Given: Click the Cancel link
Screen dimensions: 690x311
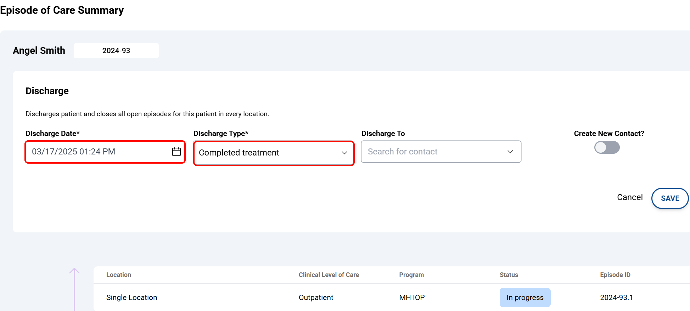Looking at the screenshot, I should click(630, 197).
